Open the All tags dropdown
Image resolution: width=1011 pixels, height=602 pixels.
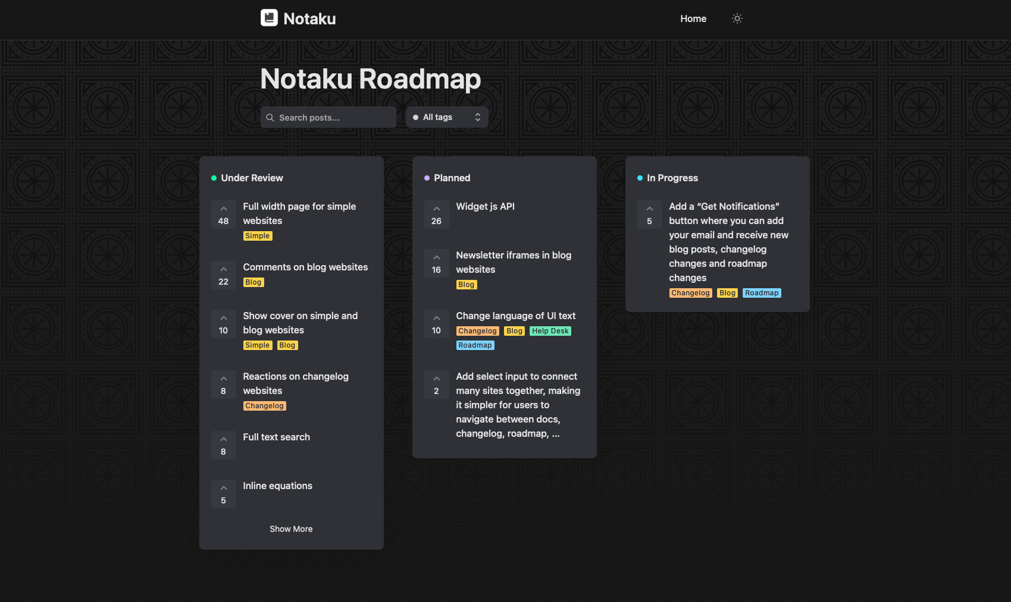point(447,117)
